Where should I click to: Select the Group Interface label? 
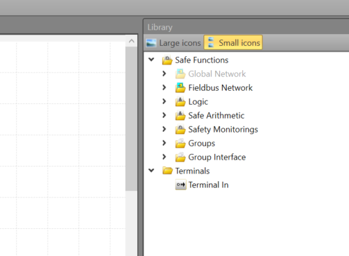click(217, 157)
